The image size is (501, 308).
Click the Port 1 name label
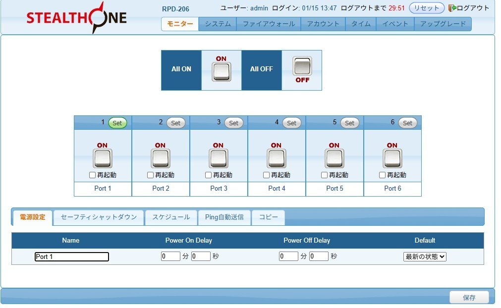tap(103, 188)
